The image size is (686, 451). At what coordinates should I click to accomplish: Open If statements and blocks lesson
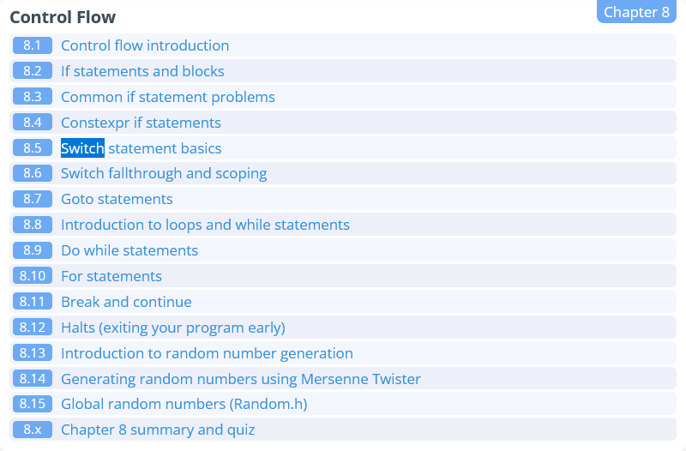coord(142,71)
